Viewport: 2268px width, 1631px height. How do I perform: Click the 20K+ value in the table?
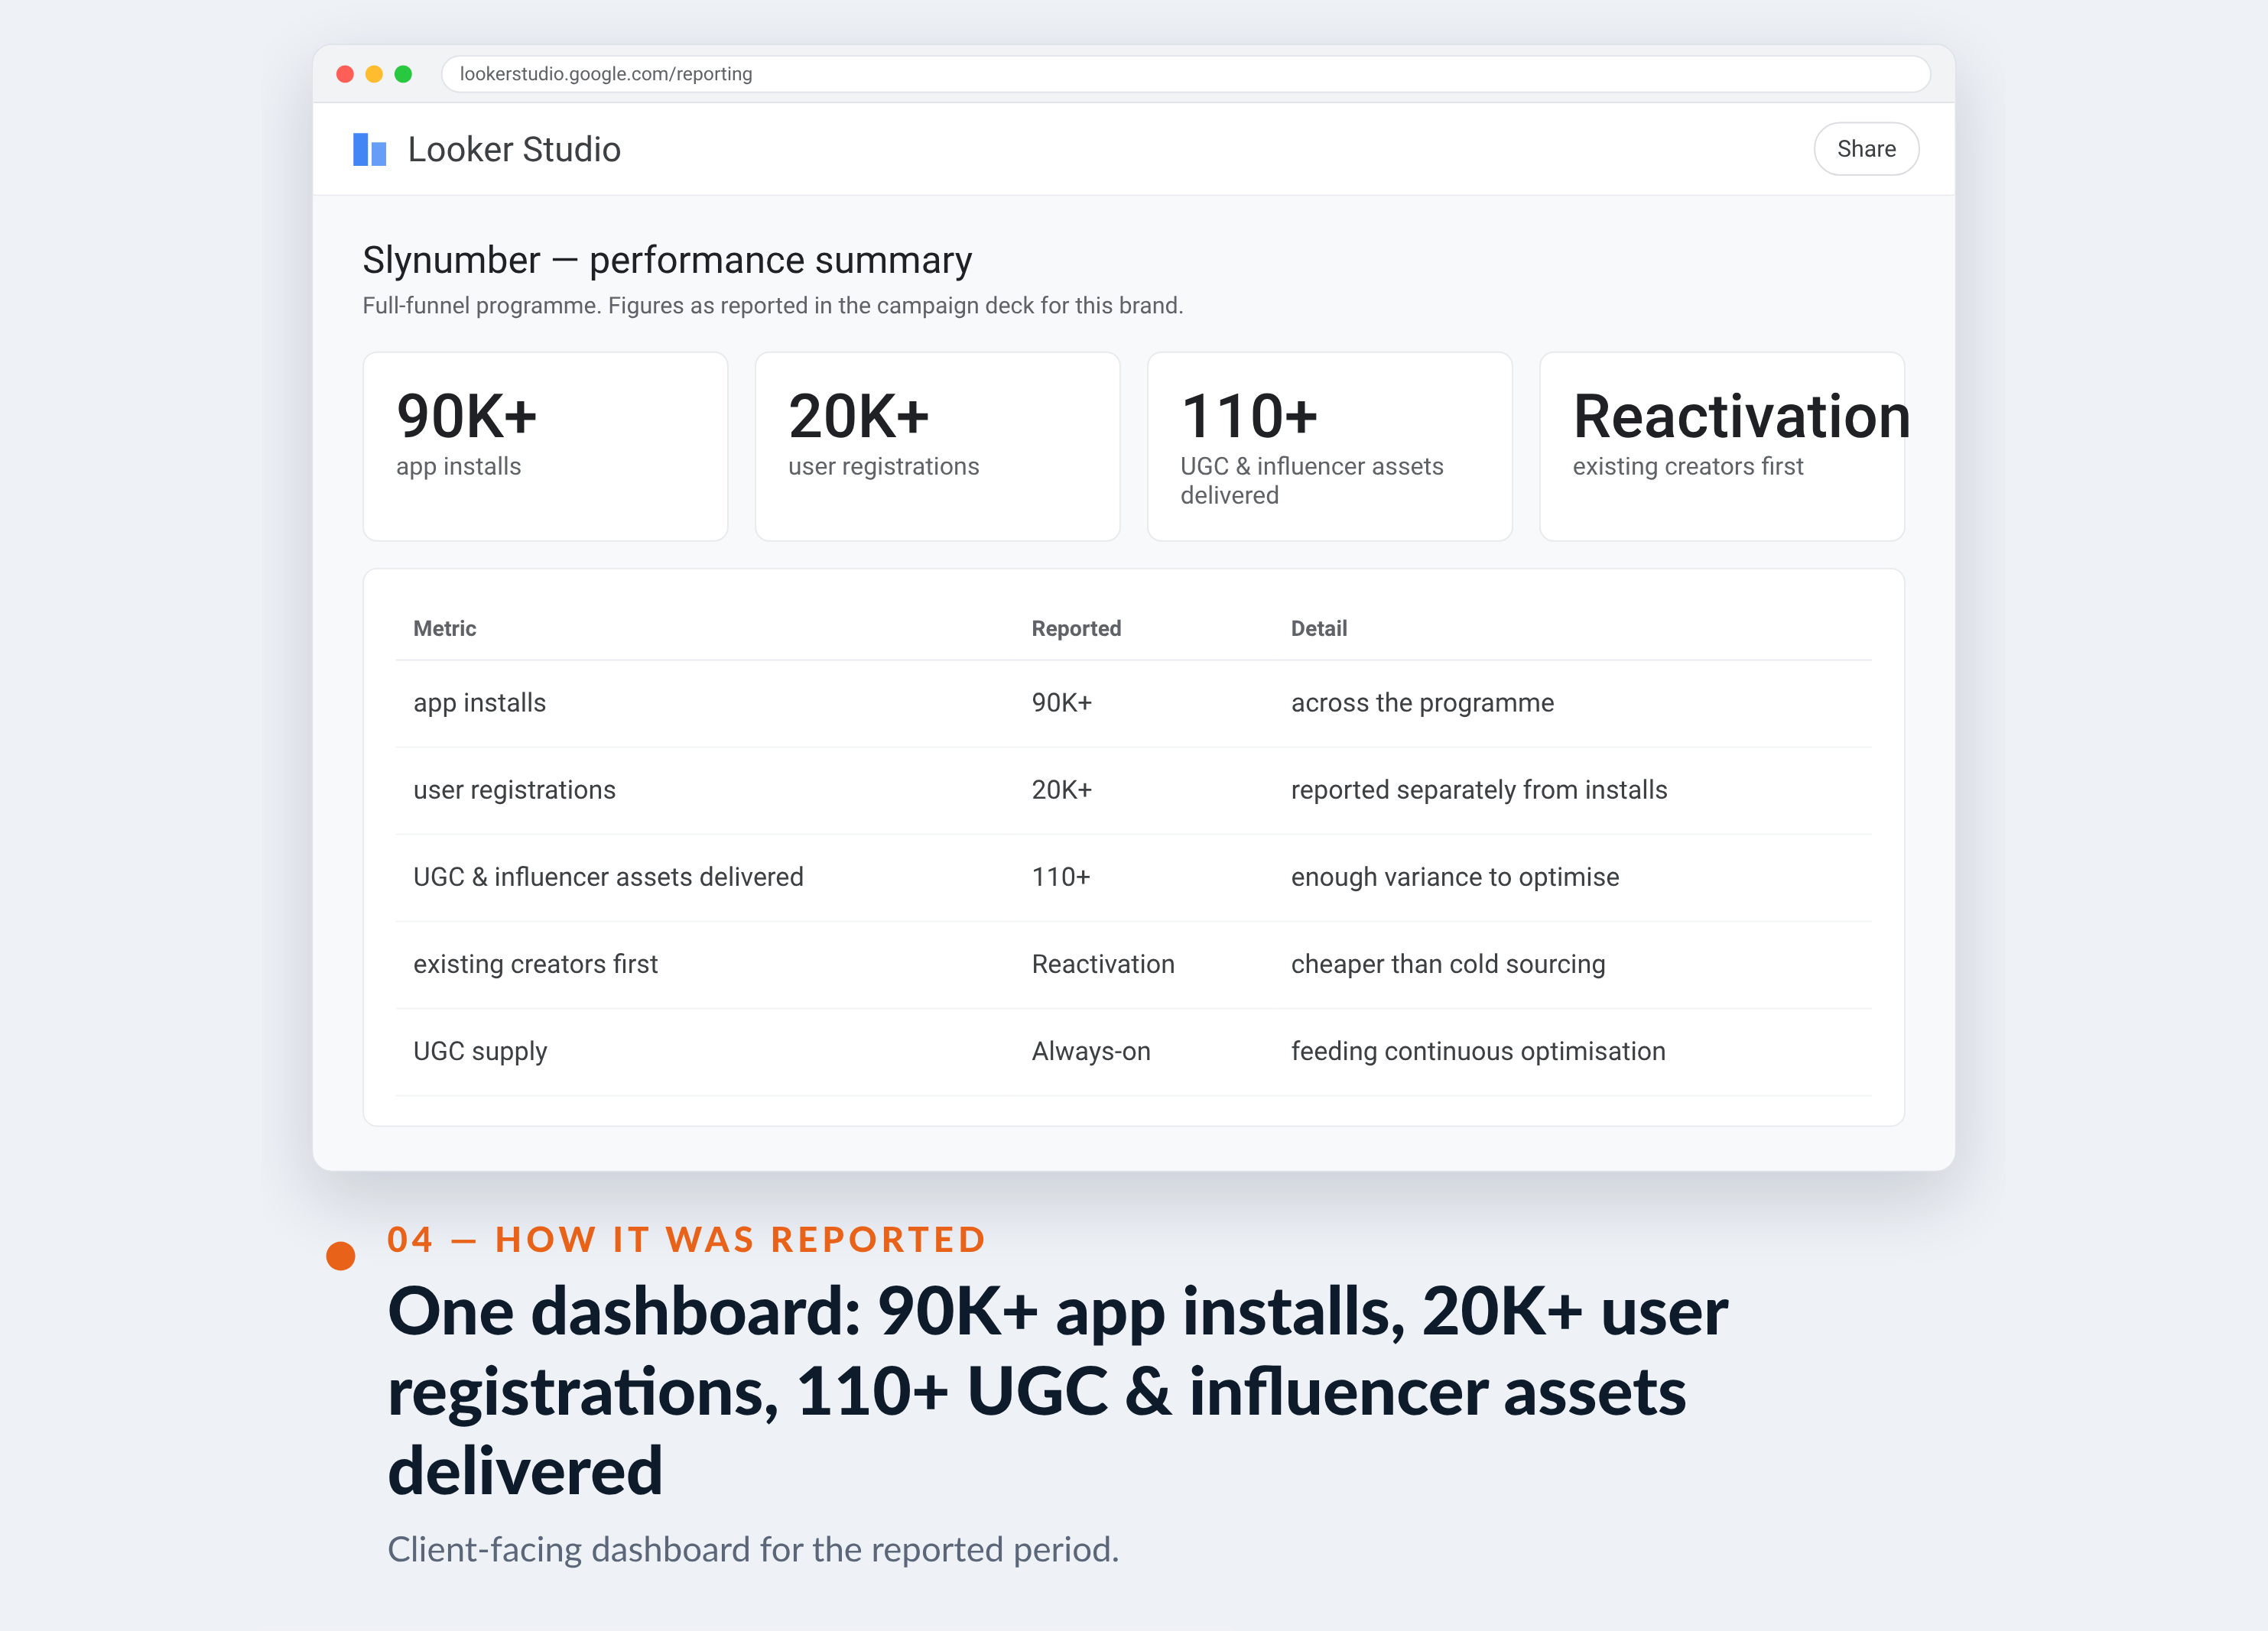pos(1061,790)
